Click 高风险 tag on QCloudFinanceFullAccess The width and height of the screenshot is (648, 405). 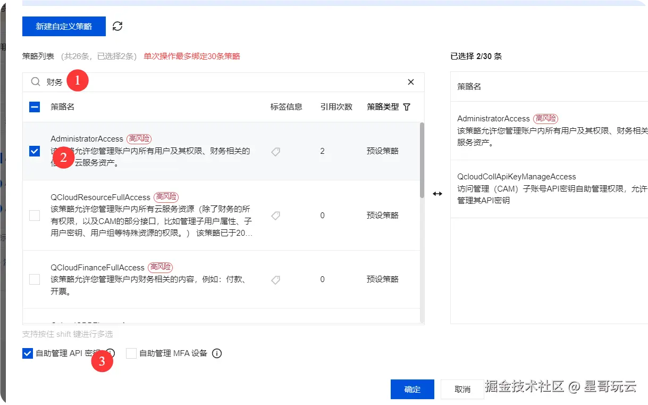coord(161,267)
